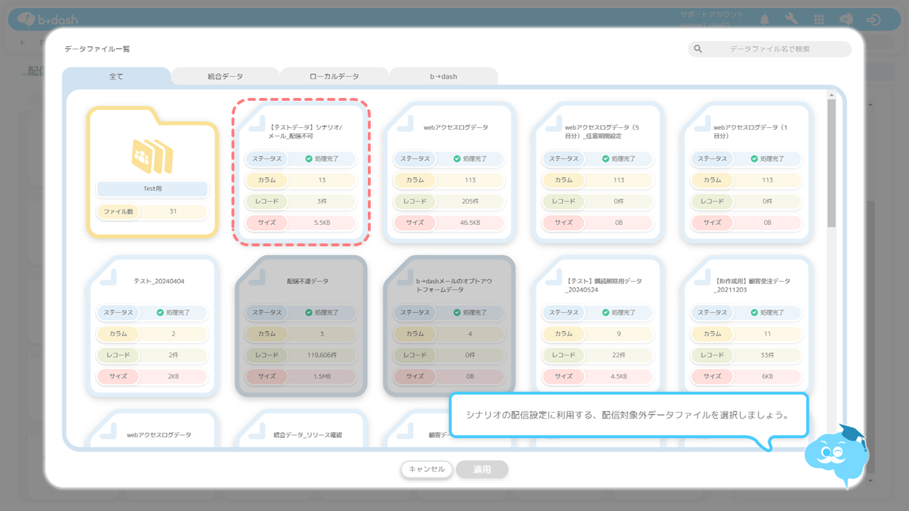909x511 pixels.
Task: Click the ファイル数 31 row
Action: point(152,211)
